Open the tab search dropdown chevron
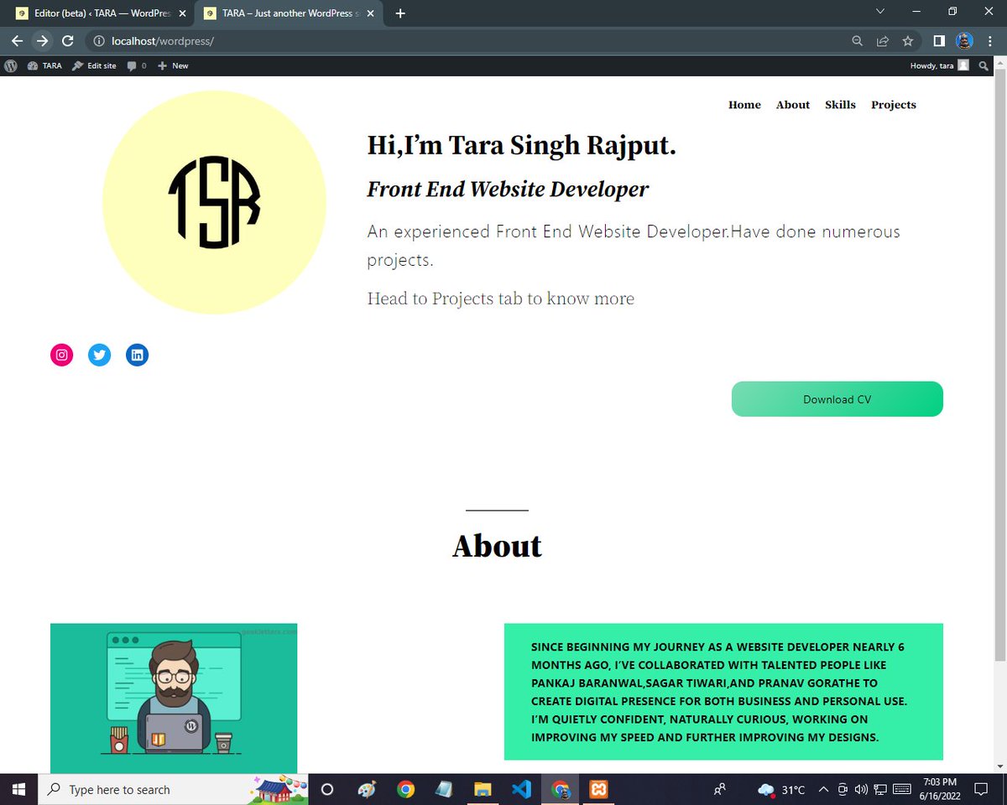The width and height of the screenshot is (1007, 805). pos(879,12)
